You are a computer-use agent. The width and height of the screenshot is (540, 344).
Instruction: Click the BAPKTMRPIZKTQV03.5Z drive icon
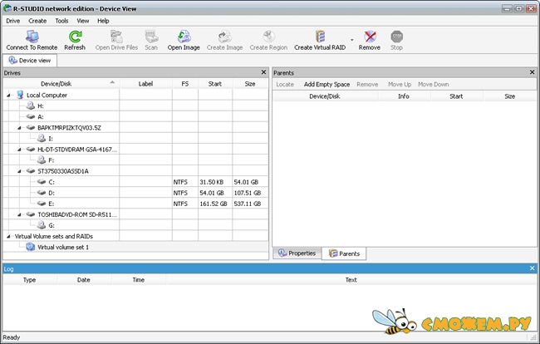click(x=31, y=128)
